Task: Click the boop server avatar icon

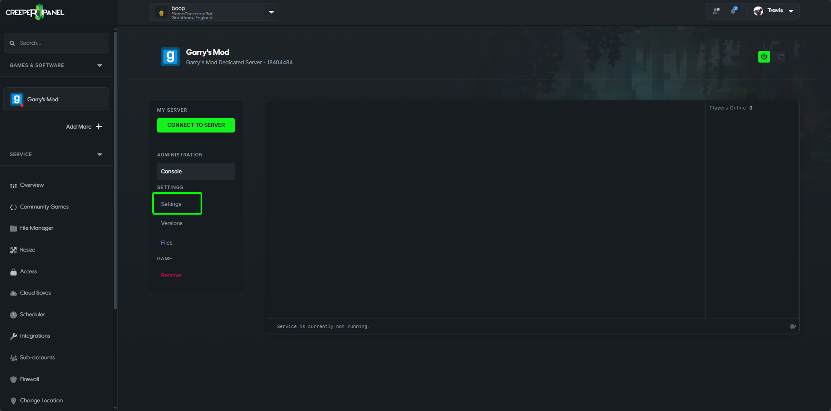Action: [161, 13]
